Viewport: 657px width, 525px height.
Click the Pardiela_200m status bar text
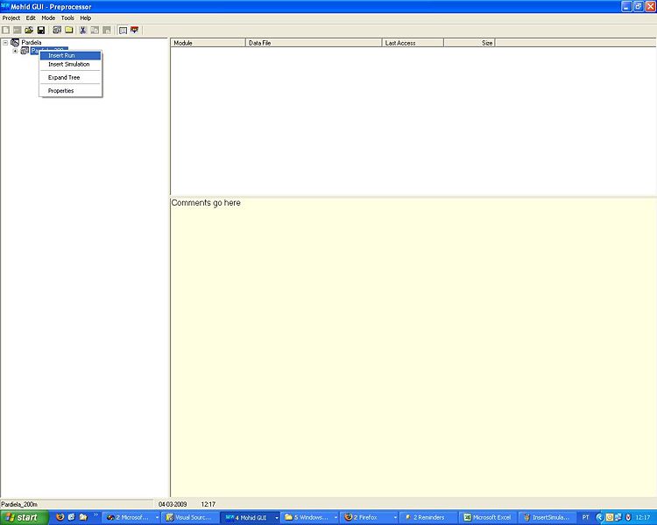point(19,504)
